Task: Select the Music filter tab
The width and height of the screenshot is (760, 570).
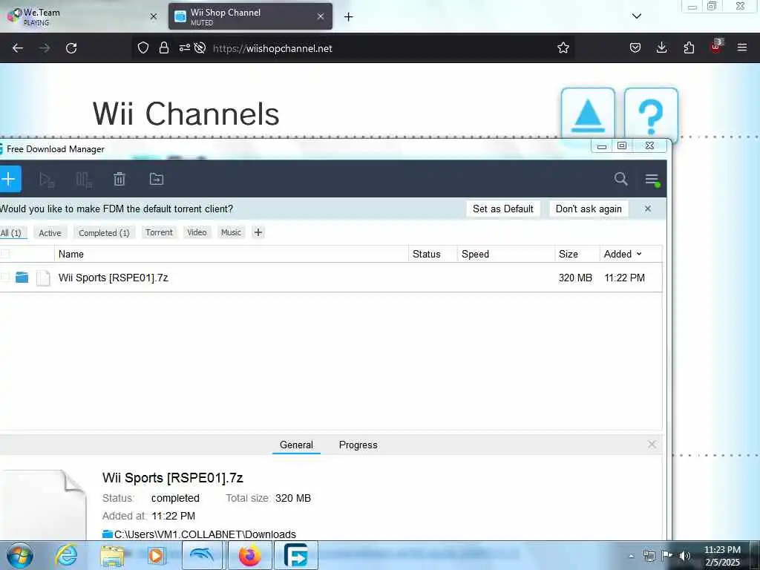Action: (231, 232)
